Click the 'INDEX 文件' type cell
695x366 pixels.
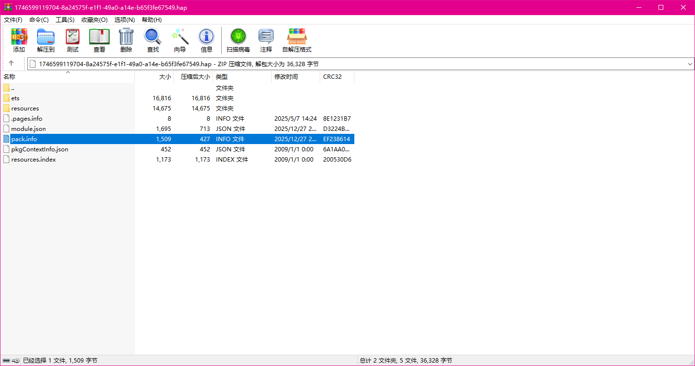pyautogui.click(x=232, y=160)
